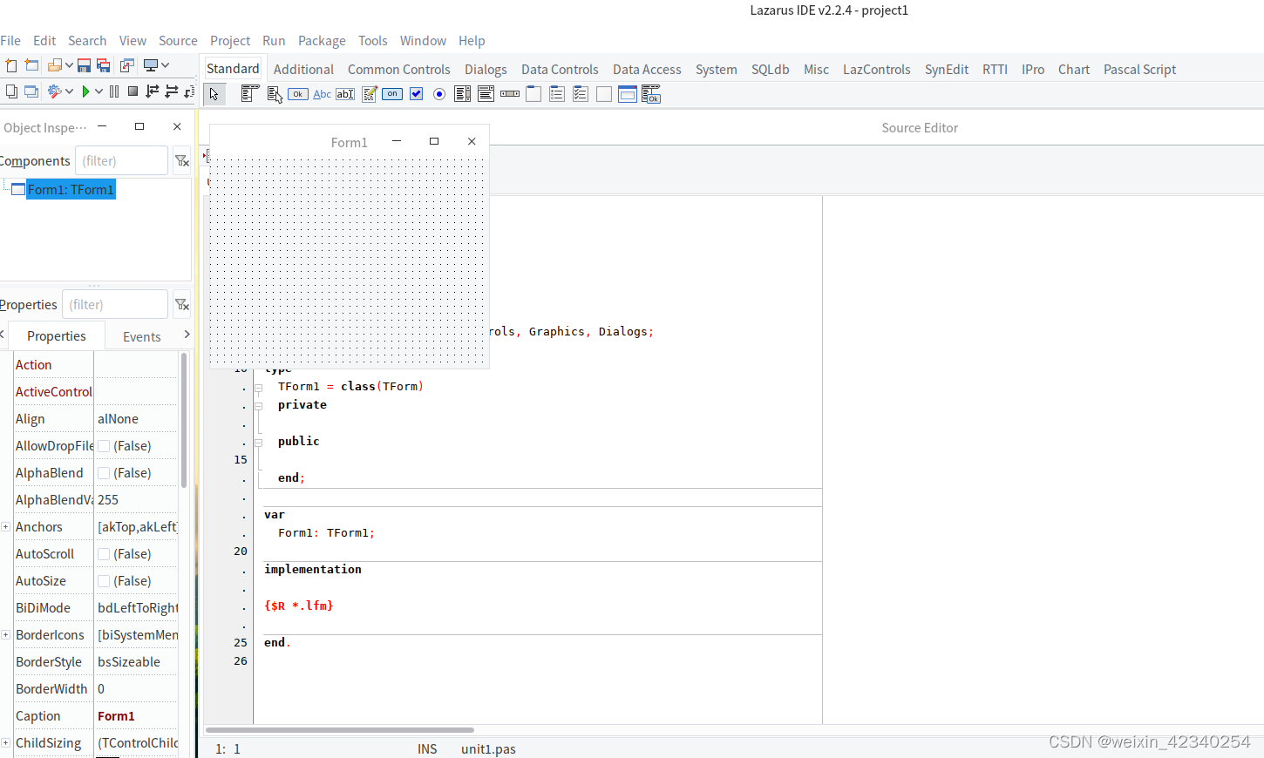This screenshot has width=1264, height=758.
Task: Click the properties list vertical scrollbar
Action: 184,420
